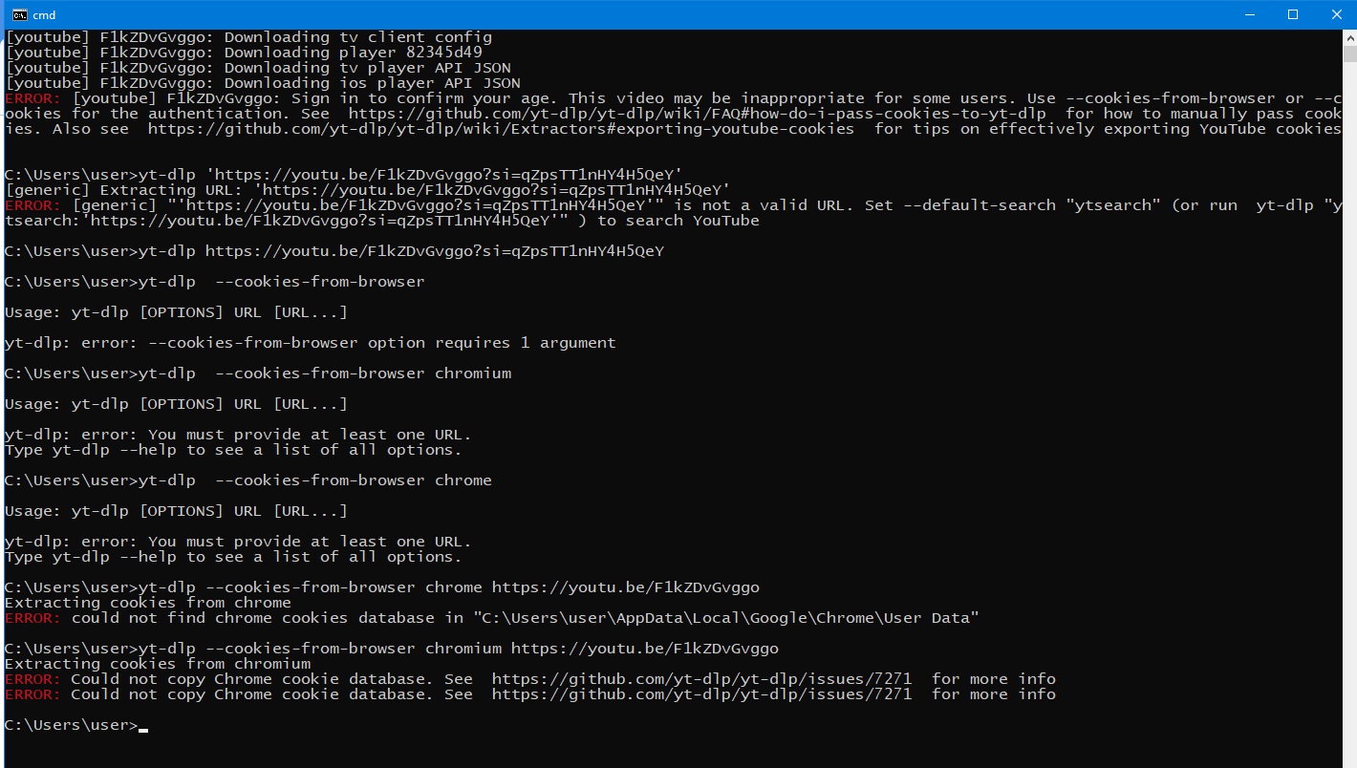Image resolution: width=1357 pixels, height=768 pixels.
Task: Click the 'Downloading ios player API JSON' line
Action: (263, 83)
